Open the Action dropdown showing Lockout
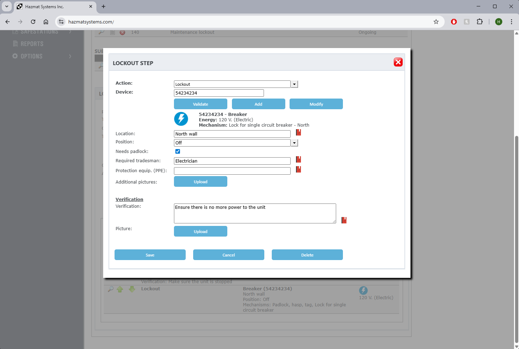519x349 pixels. click(x=294, y=84)
